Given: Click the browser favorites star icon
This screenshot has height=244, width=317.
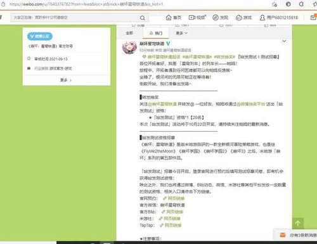Looking at the screenshot, I should pos(275,4).
